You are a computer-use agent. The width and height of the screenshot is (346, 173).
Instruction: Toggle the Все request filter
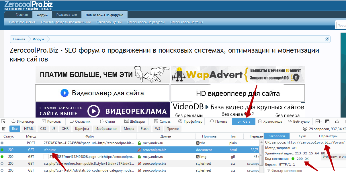pos(15,129)
